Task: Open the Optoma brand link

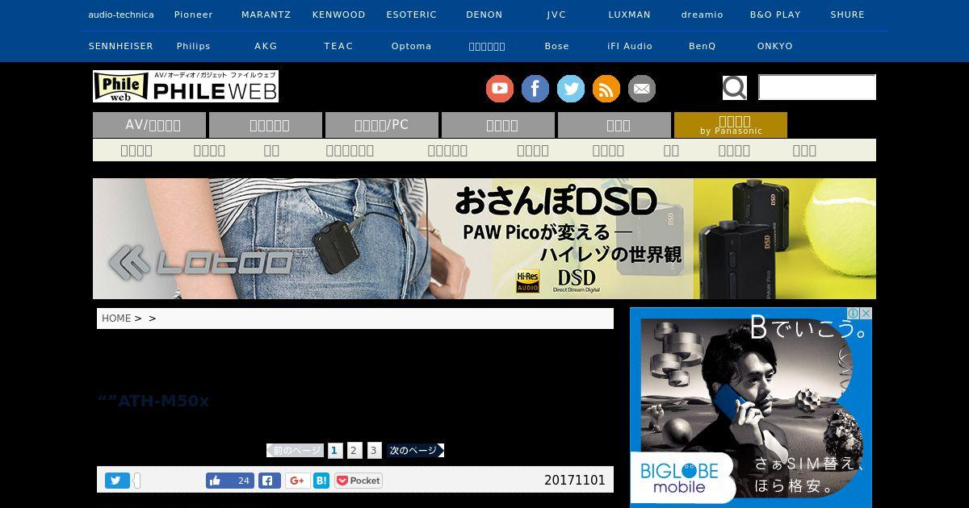Action: click(x=412, y=47)
